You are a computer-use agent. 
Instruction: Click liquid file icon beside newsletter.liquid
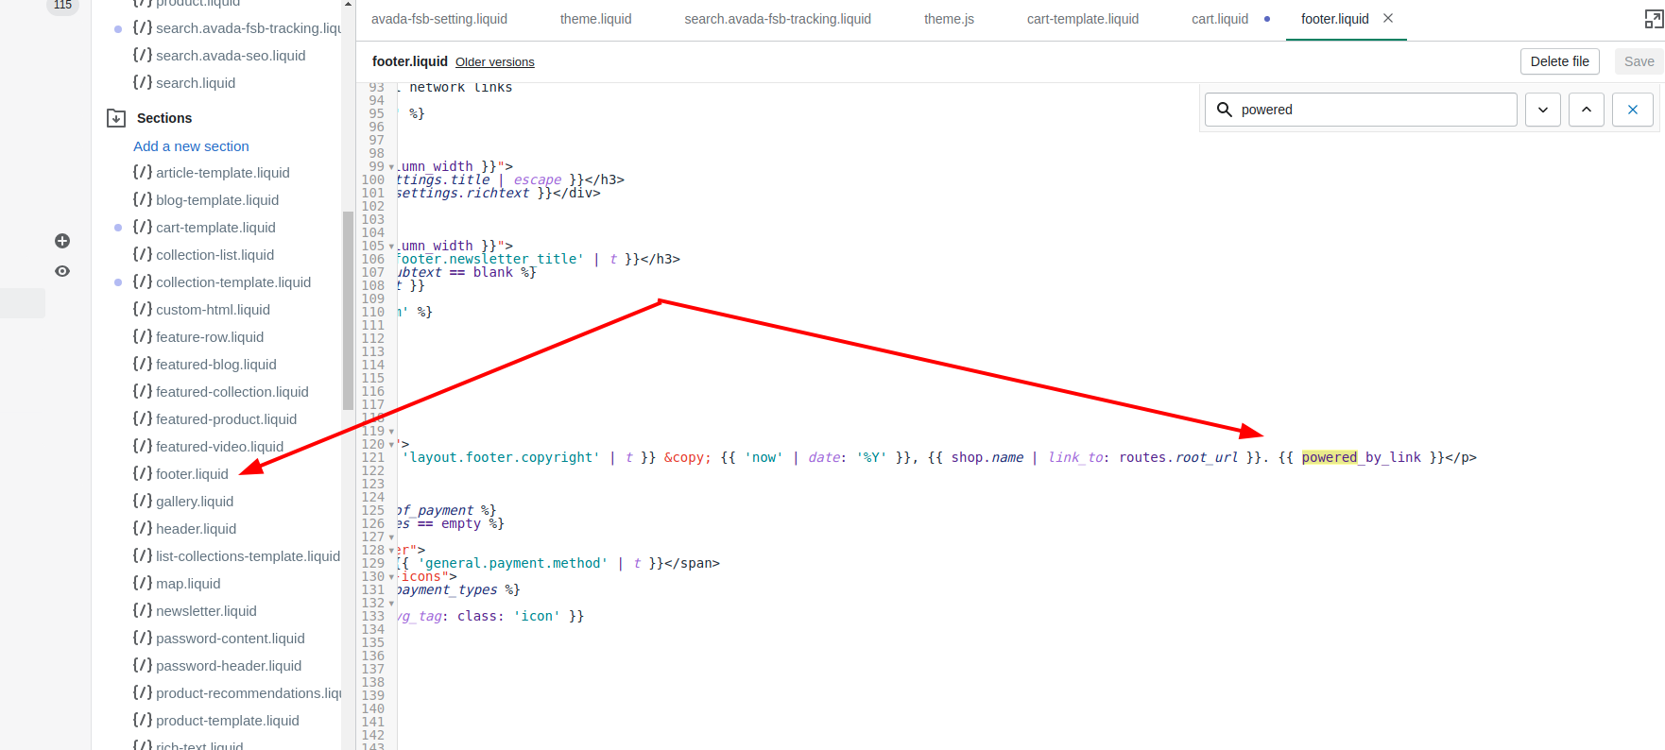[143, 610]
